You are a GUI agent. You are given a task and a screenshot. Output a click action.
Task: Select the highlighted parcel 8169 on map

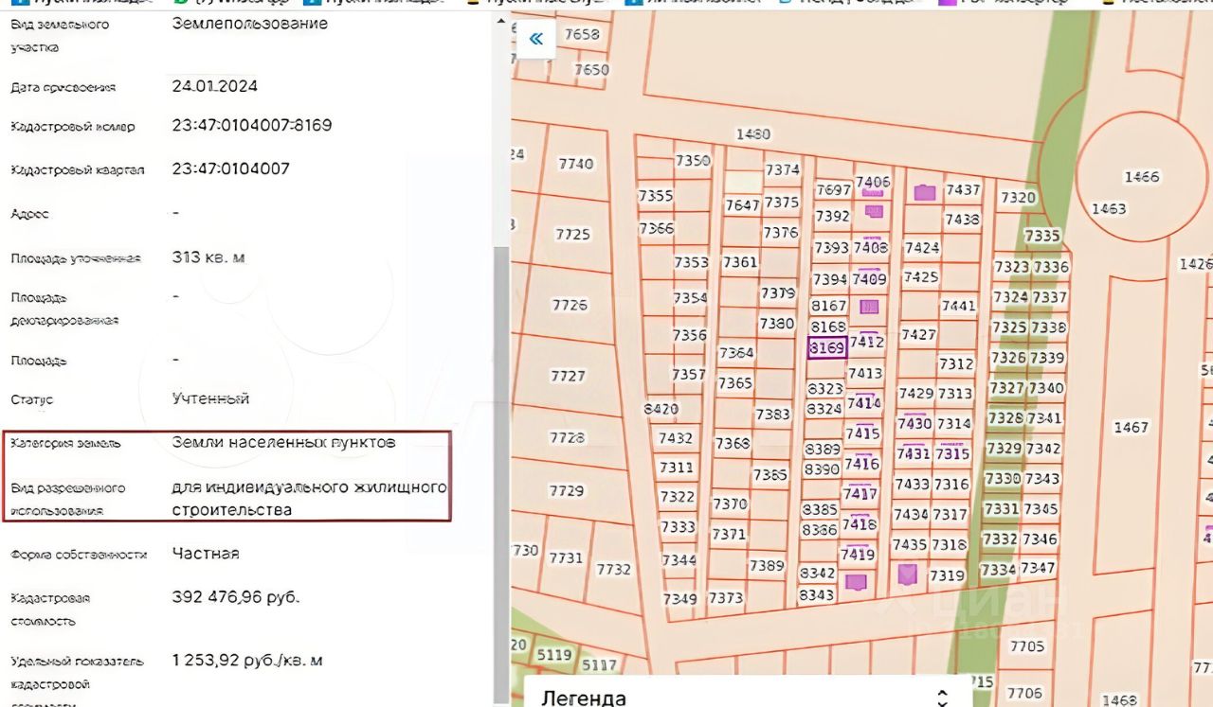(826, 347)
